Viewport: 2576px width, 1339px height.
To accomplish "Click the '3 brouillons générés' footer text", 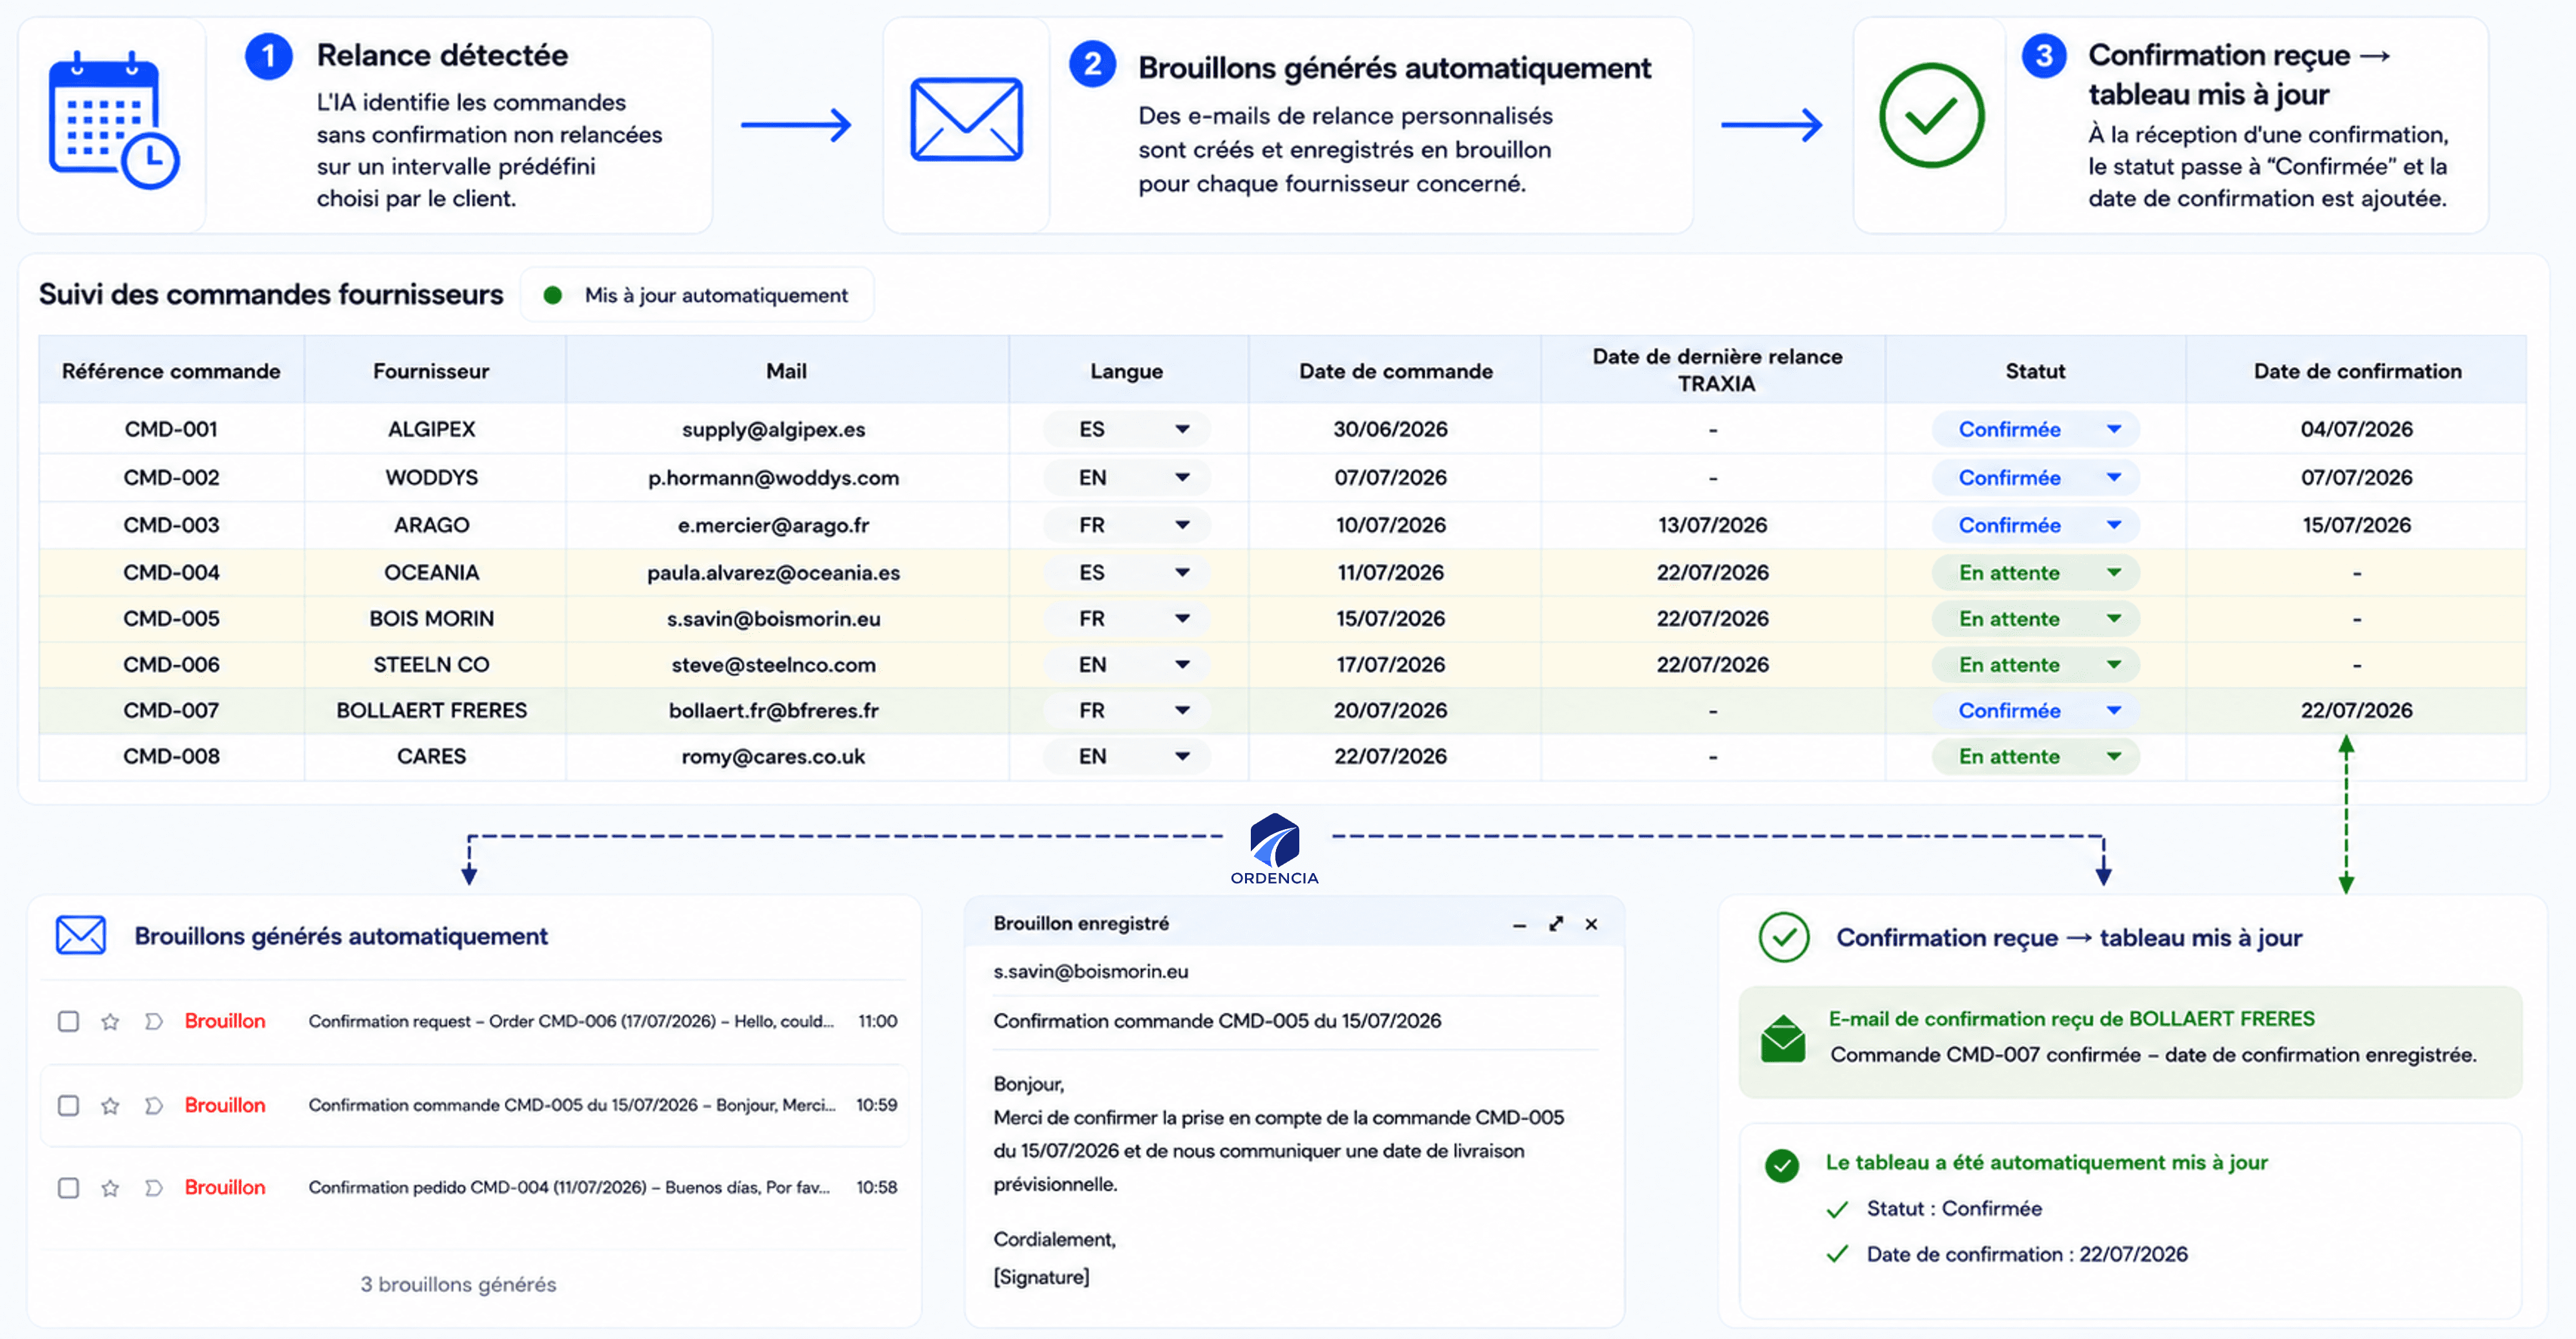I will coord(458,1284).
